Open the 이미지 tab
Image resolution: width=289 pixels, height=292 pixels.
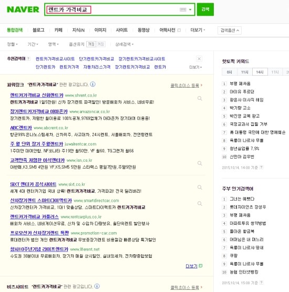pos(100,30)
